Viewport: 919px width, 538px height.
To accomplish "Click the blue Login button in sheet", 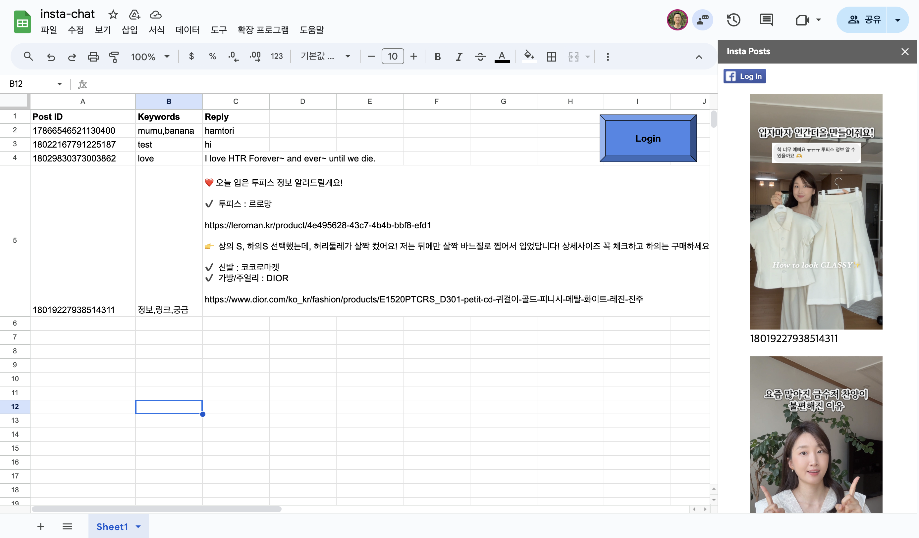I will tap(648, 138).
